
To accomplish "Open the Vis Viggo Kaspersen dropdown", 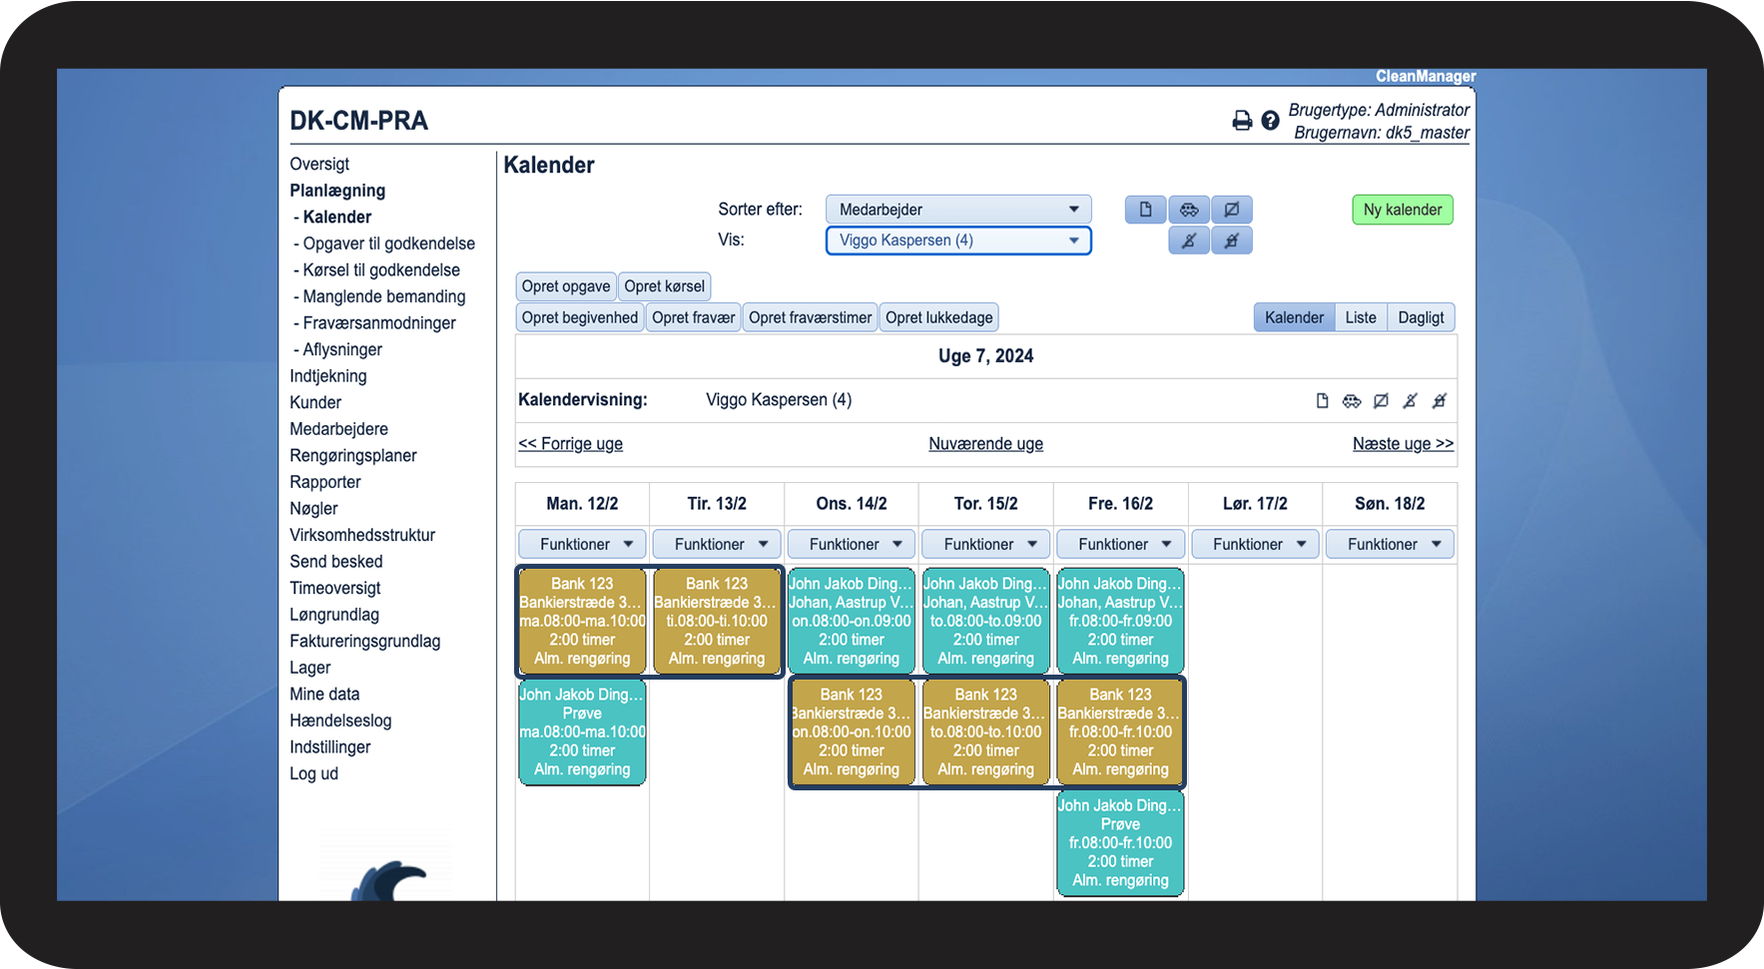I will pos(958,241).
